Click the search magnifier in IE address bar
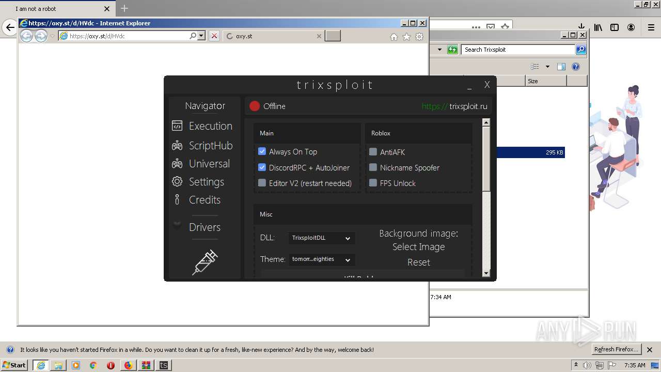The height and width of the screenshot is (372, 661). click(193, 36)
